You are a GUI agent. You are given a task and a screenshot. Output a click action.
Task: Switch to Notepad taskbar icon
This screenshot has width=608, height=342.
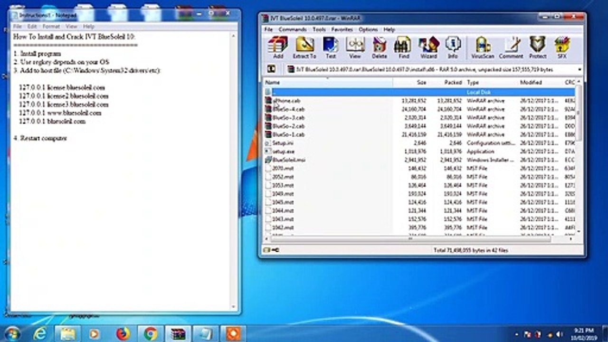pyautogui.click(x=206, y=333)
